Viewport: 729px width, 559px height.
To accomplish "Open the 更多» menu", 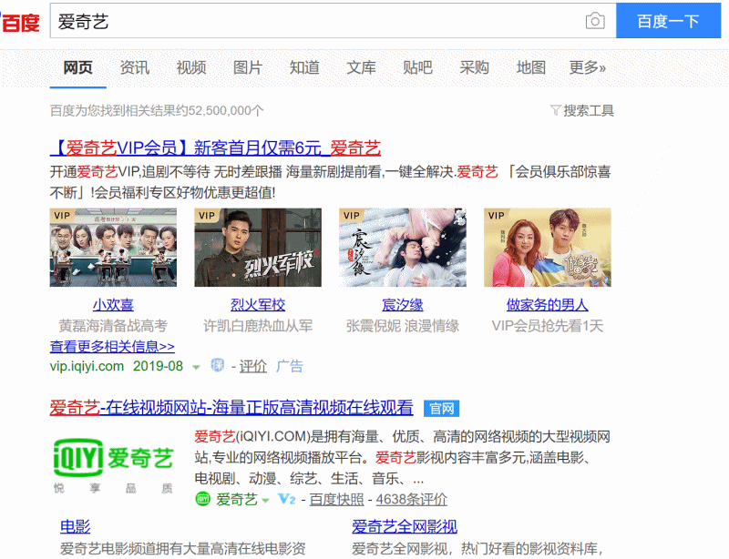I will [x=587, y=67].
